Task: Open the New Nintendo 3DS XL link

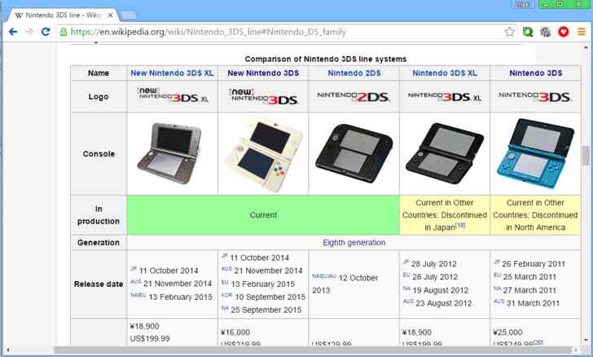Action: point(172,73)
